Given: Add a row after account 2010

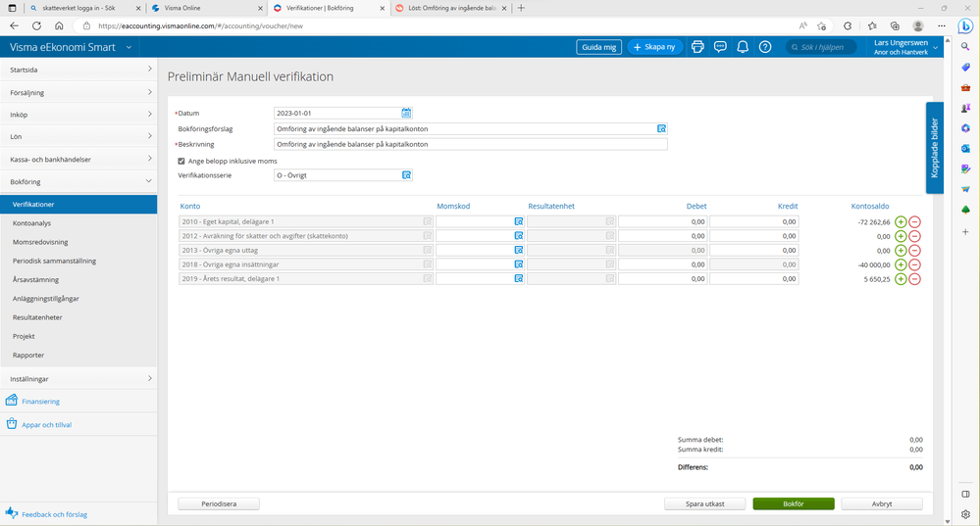Looking at the screenshot, I should coord(901,222).
